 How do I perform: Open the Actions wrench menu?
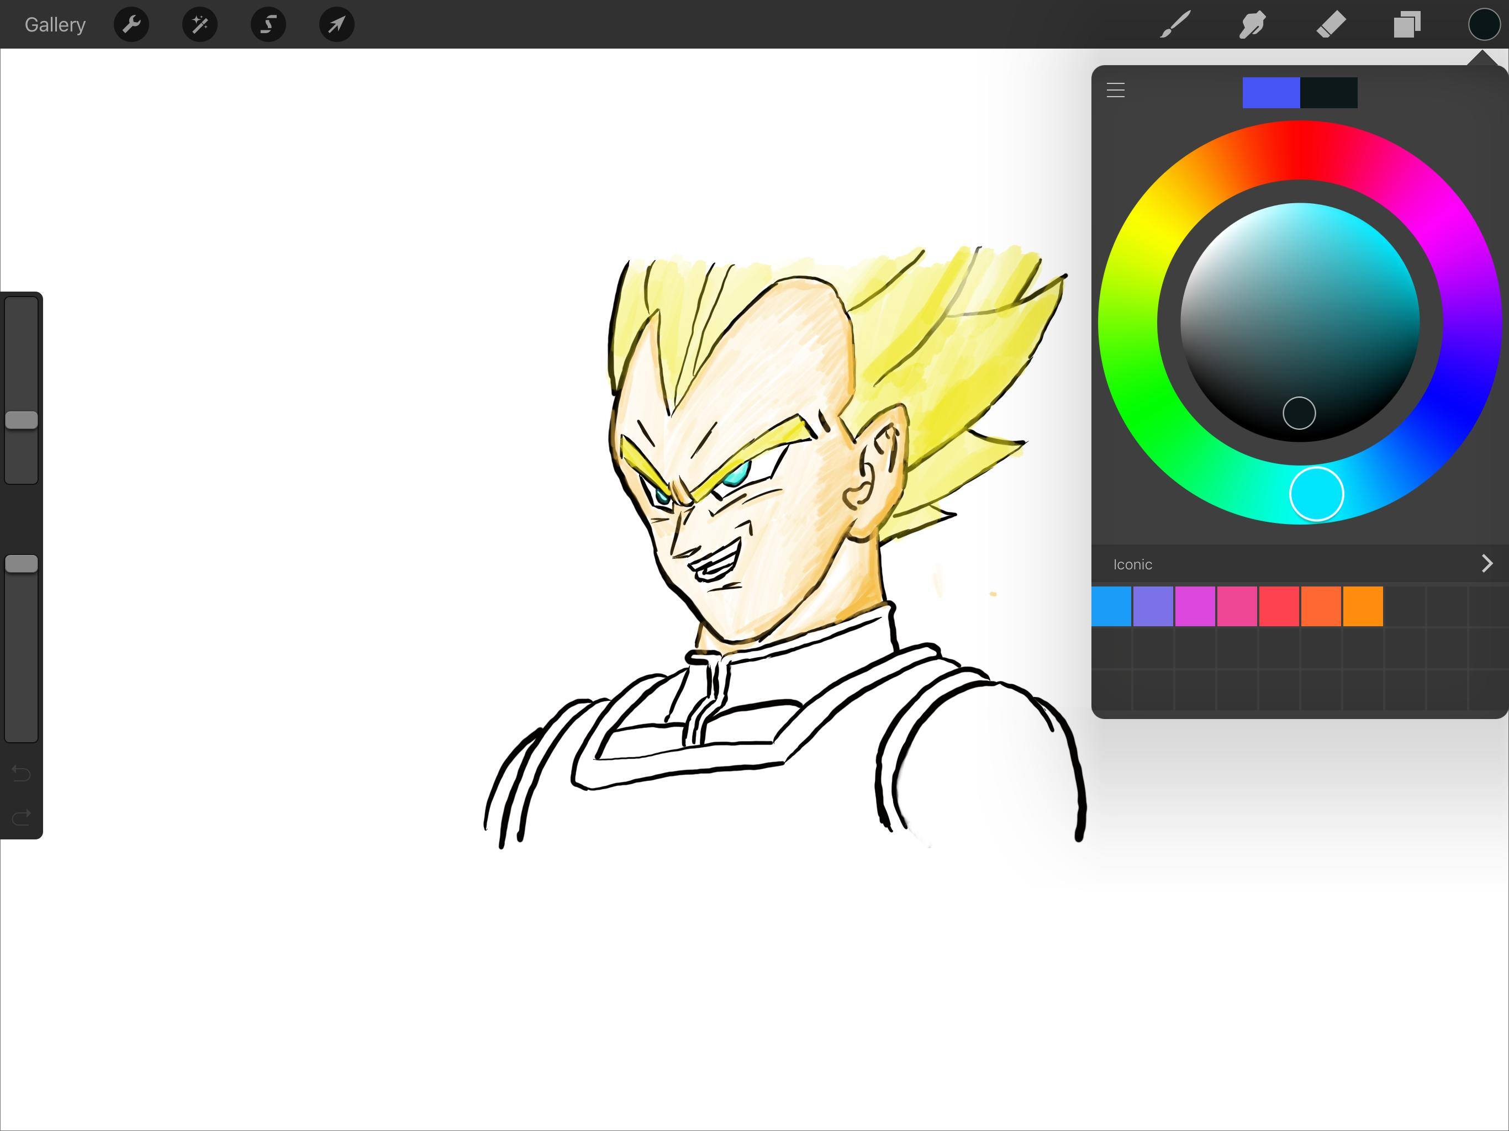pos(131,24)
